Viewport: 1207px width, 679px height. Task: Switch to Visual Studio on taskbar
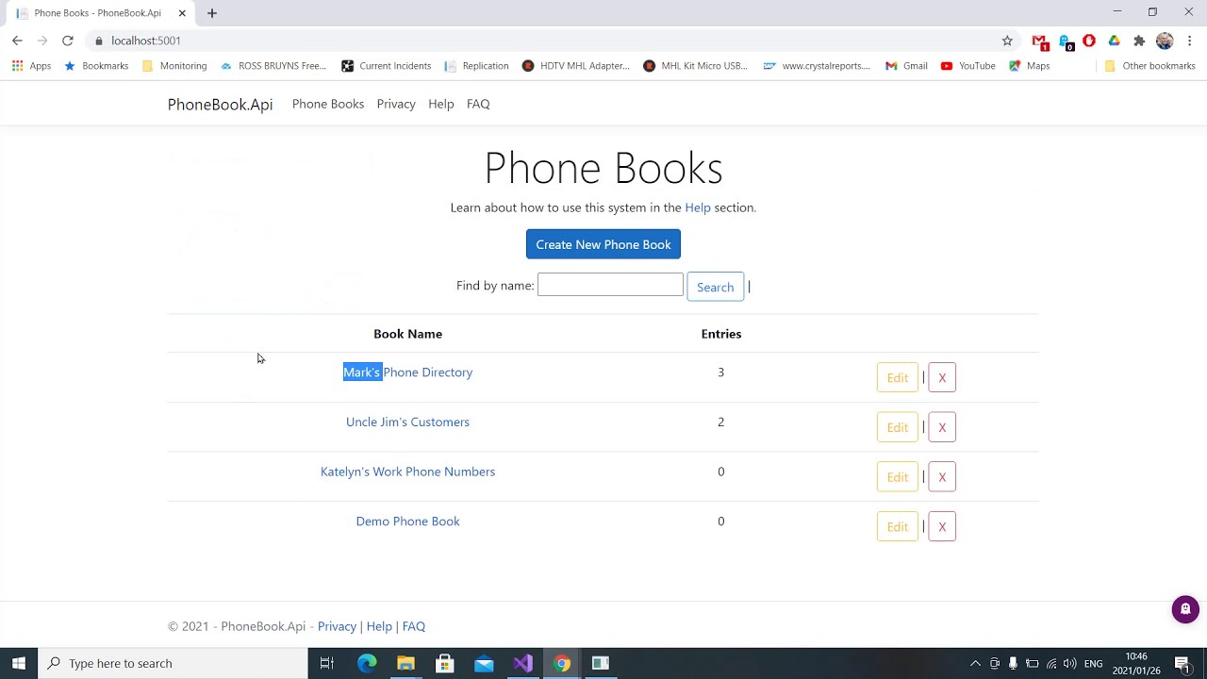point(522,663)
